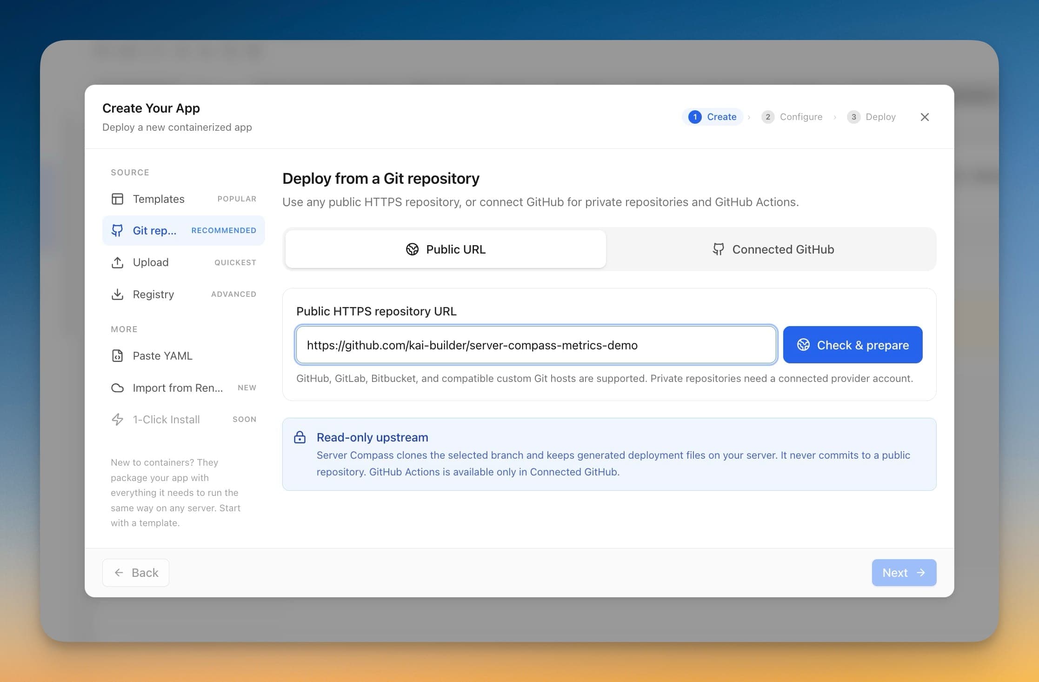Click the Registry download icon

(x=117, y=294)
